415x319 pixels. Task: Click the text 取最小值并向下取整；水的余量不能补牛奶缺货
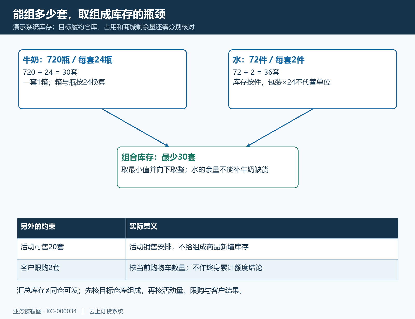[x=195, y=170]
